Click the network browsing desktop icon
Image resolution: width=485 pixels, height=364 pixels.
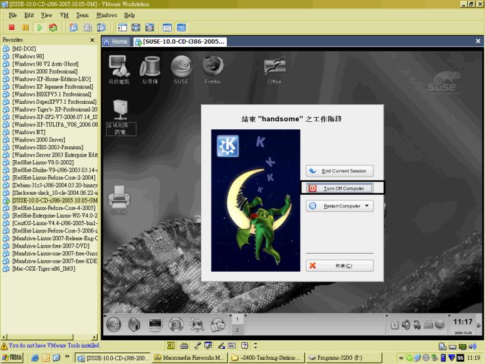click(x=121, y=117)
